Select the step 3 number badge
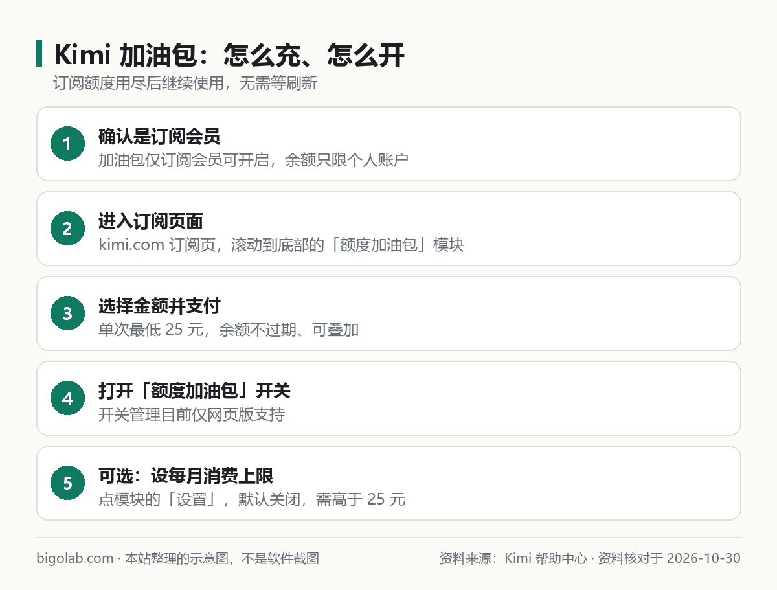This screenshot has height=590, width=777. tap(67, 313)
